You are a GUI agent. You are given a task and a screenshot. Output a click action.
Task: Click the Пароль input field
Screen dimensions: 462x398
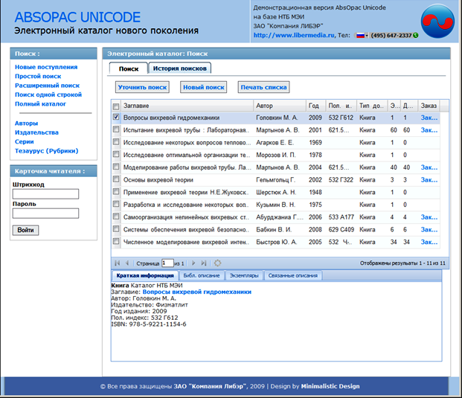(45, 214)
